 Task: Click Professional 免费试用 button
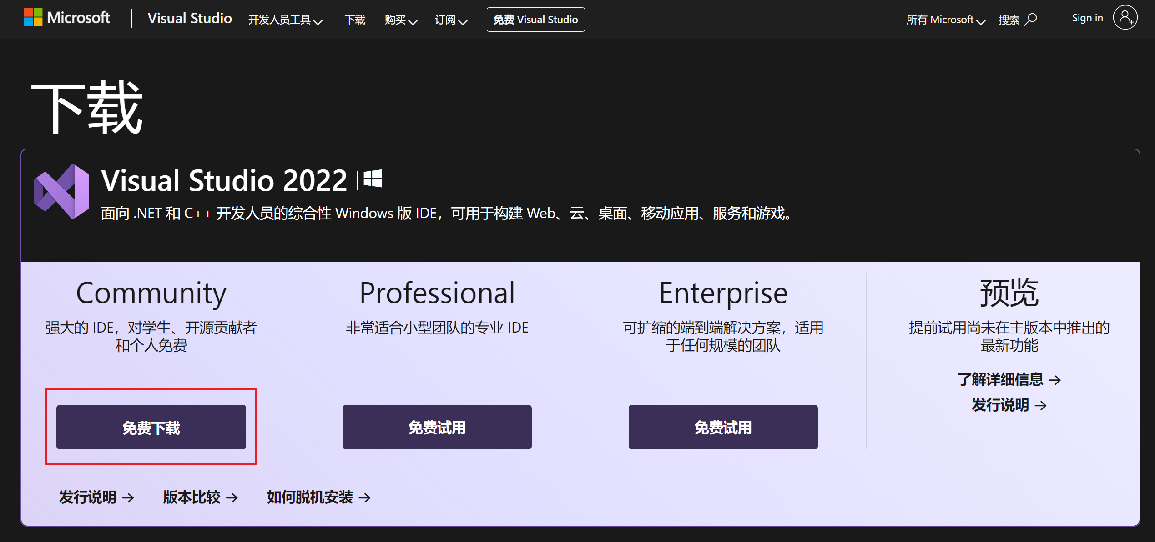pos(437,427)
